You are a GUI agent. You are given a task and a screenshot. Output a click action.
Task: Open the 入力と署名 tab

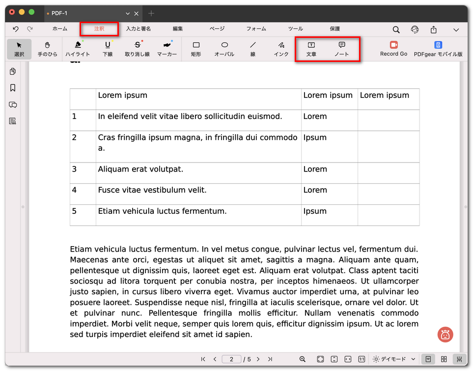tap(139, 29)
